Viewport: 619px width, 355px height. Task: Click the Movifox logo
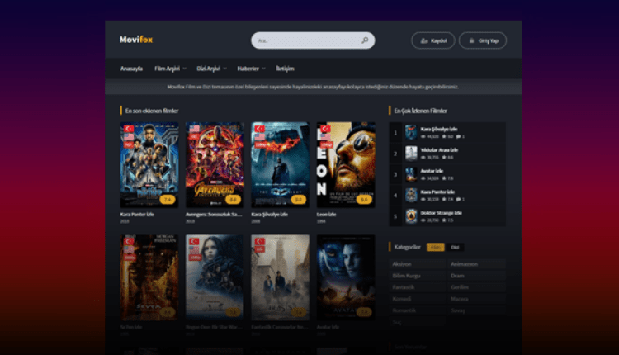coord(136,40)
